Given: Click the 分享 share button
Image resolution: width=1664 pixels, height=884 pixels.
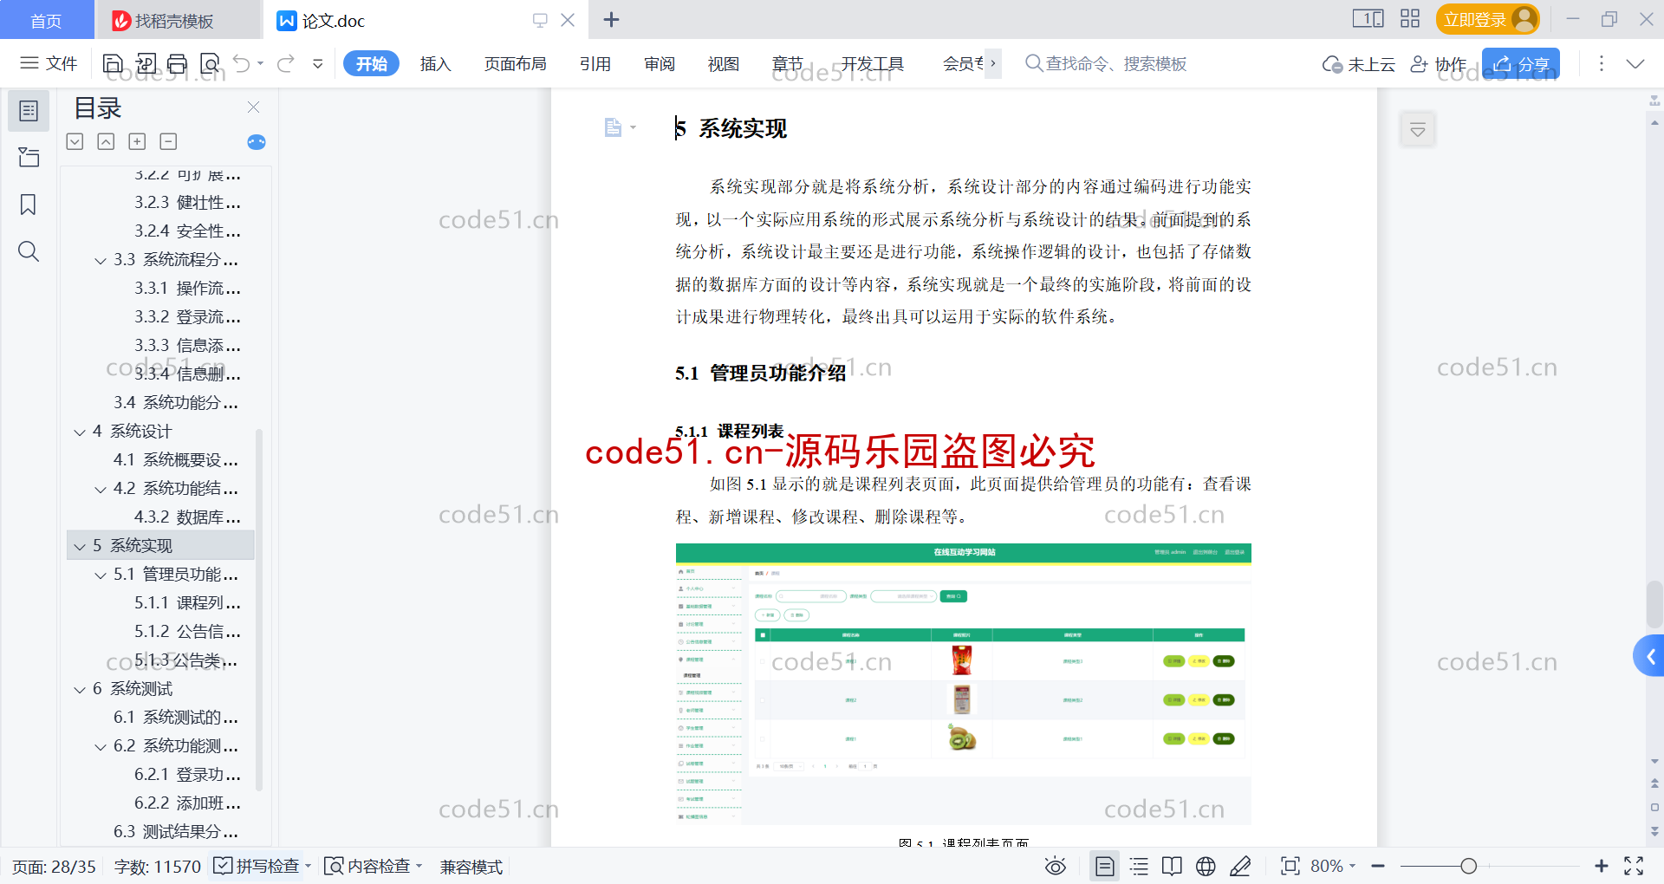Looking at the screenshot, I should click(x=1521, y=64).
